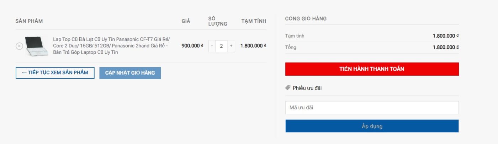Click Cập nhật giỏ hàng button

130,73
